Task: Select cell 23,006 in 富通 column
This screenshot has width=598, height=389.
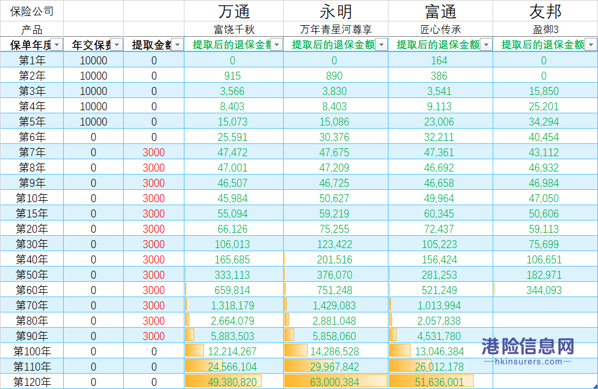Action: 441,121
